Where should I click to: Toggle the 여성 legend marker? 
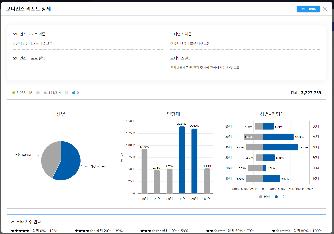[276, 197]
